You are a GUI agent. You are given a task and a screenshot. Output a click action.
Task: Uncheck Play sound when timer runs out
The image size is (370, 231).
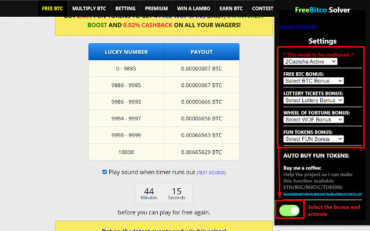105,172
